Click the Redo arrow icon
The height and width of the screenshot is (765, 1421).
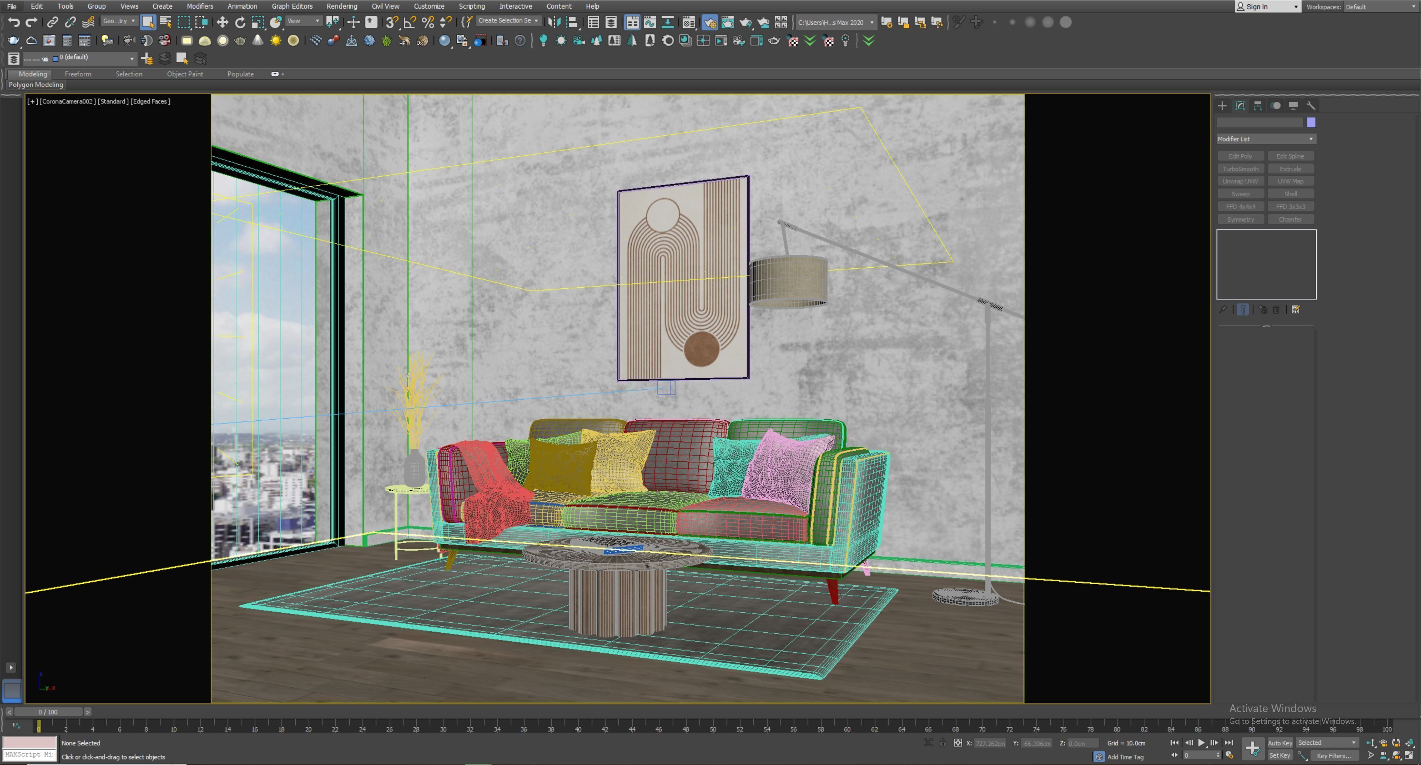pyautogui.click(x=32, y=22)
